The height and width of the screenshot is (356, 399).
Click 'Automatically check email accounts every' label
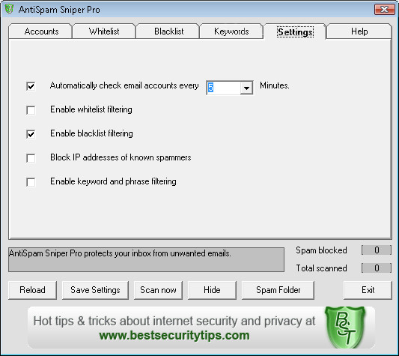[124, 86]
